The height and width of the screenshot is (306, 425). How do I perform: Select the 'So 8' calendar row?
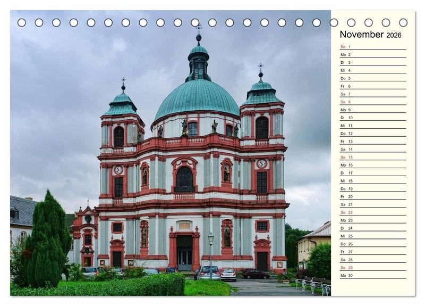(x=373, y=102)
